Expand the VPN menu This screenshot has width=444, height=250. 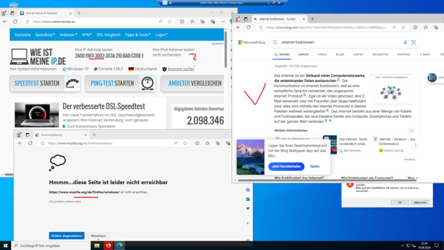coord(87,35)
